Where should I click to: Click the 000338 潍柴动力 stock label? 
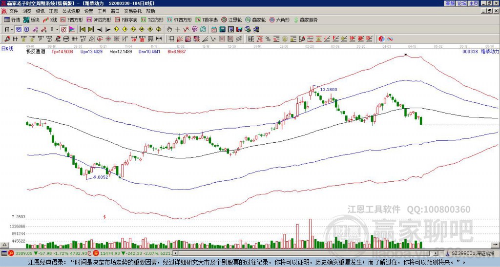tap(480, 51)
